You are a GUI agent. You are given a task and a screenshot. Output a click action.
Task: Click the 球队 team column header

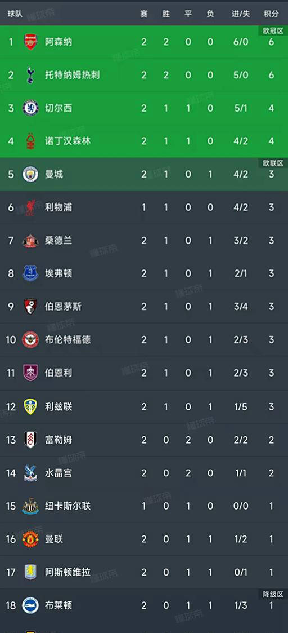pyautogui.click(x=15, y=14)
